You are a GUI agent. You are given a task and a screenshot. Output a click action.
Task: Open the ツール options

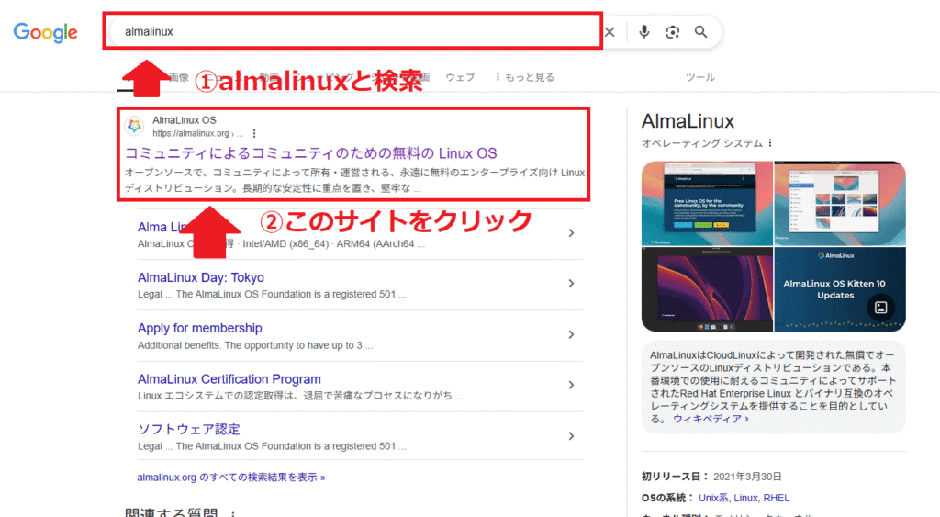pos(700,77)
